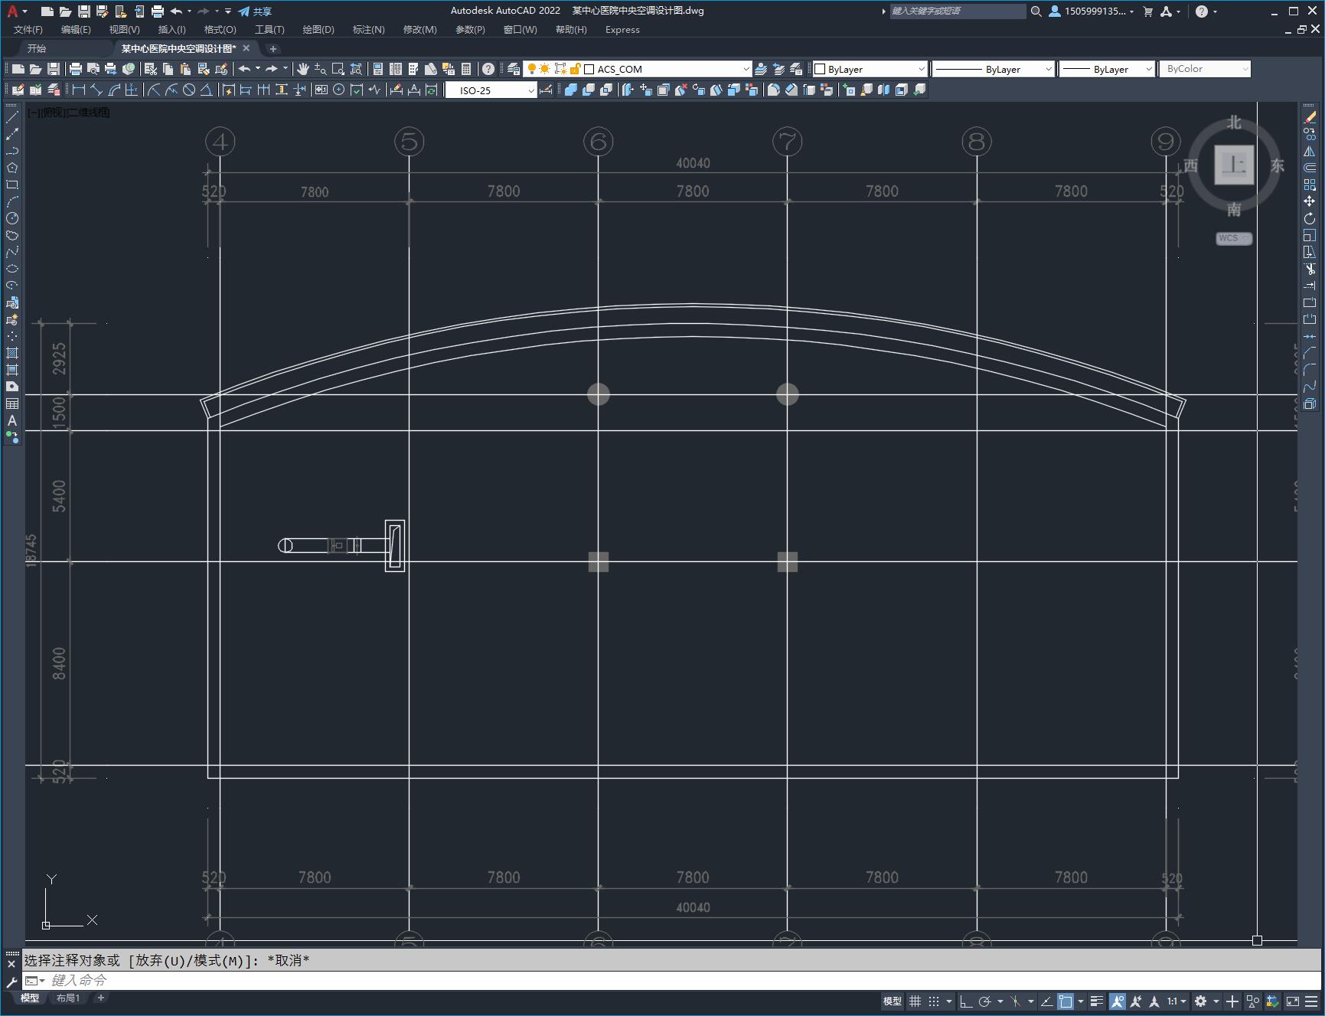Toggle 2D object snap in status bar

click(x=1066, y=1001)
